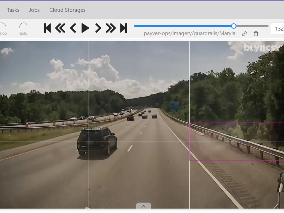Open the Cloud Storages page

67,10
